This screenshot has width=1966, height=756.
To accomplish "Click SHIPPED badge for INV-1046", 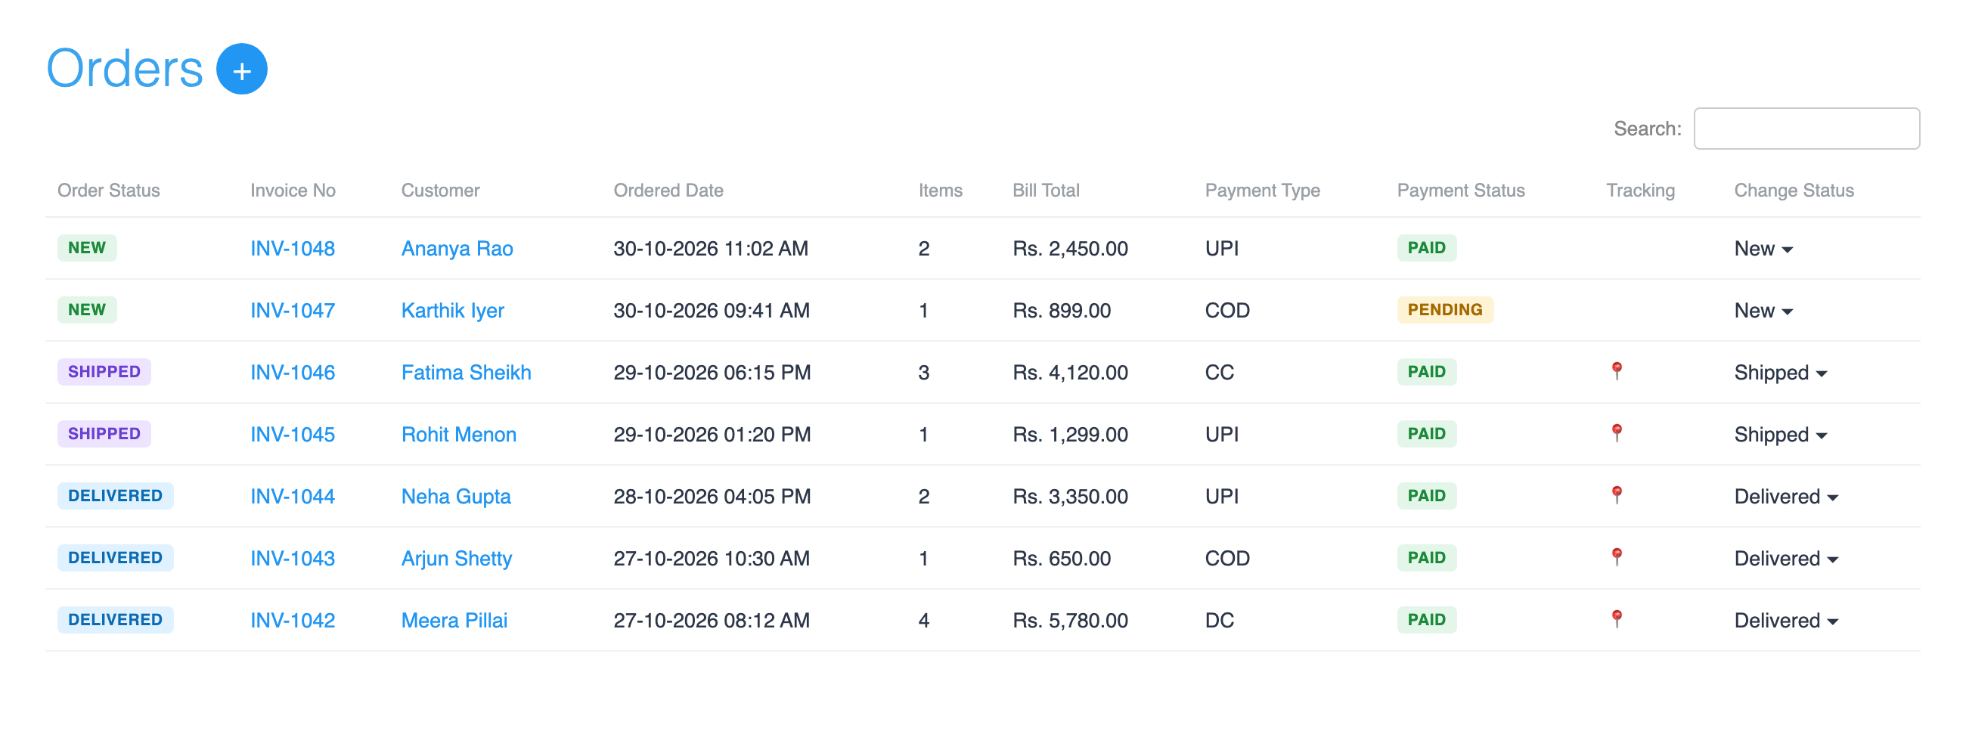I will [104, 371].
